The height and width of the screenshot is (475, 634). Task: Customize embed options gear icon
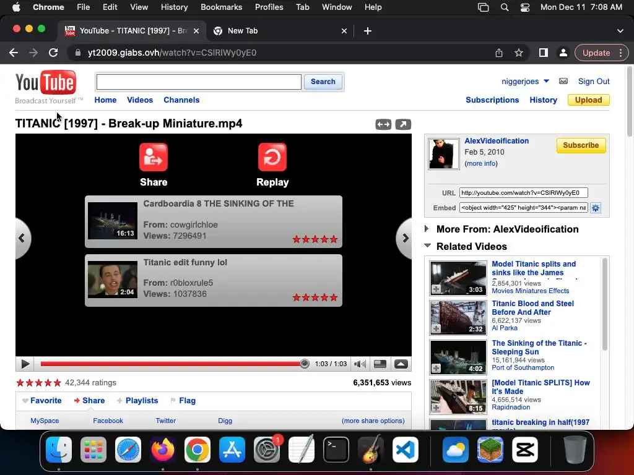(595, 208)
